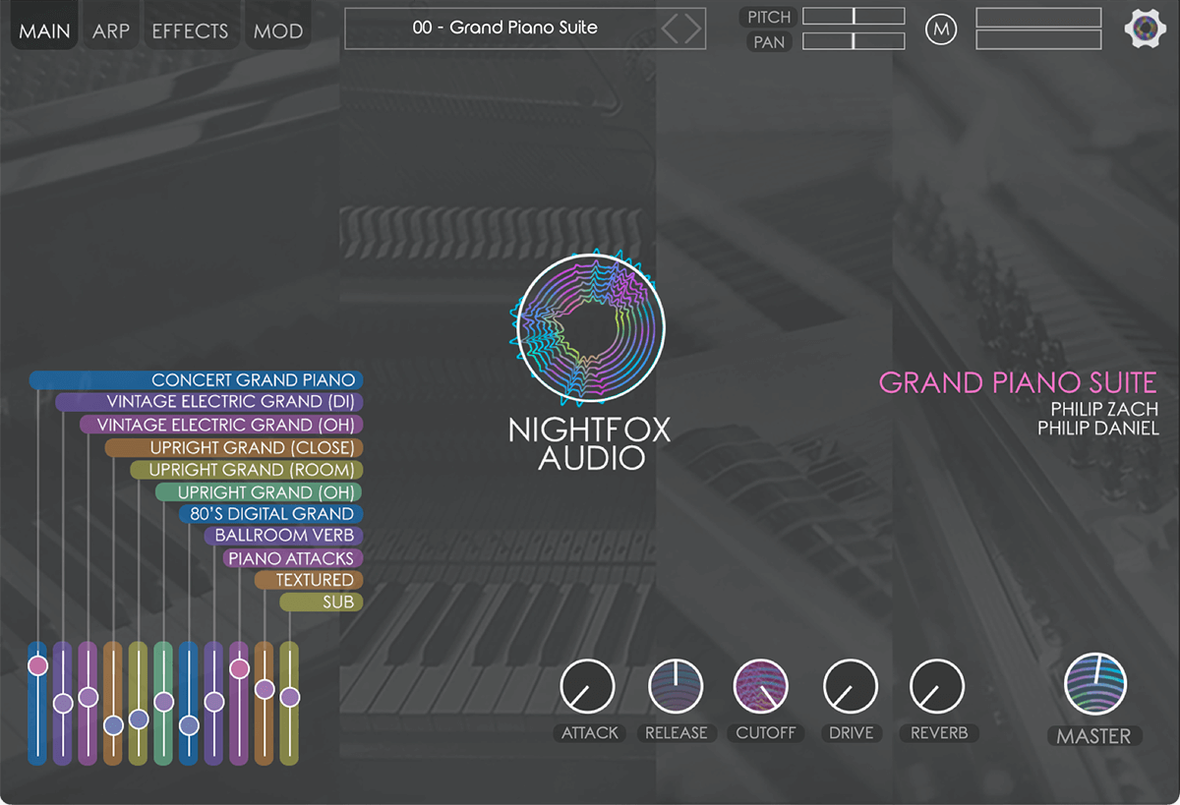Screen dimensions: 1180x805
Task: Open the settings gear menu
Action: 1144,29
